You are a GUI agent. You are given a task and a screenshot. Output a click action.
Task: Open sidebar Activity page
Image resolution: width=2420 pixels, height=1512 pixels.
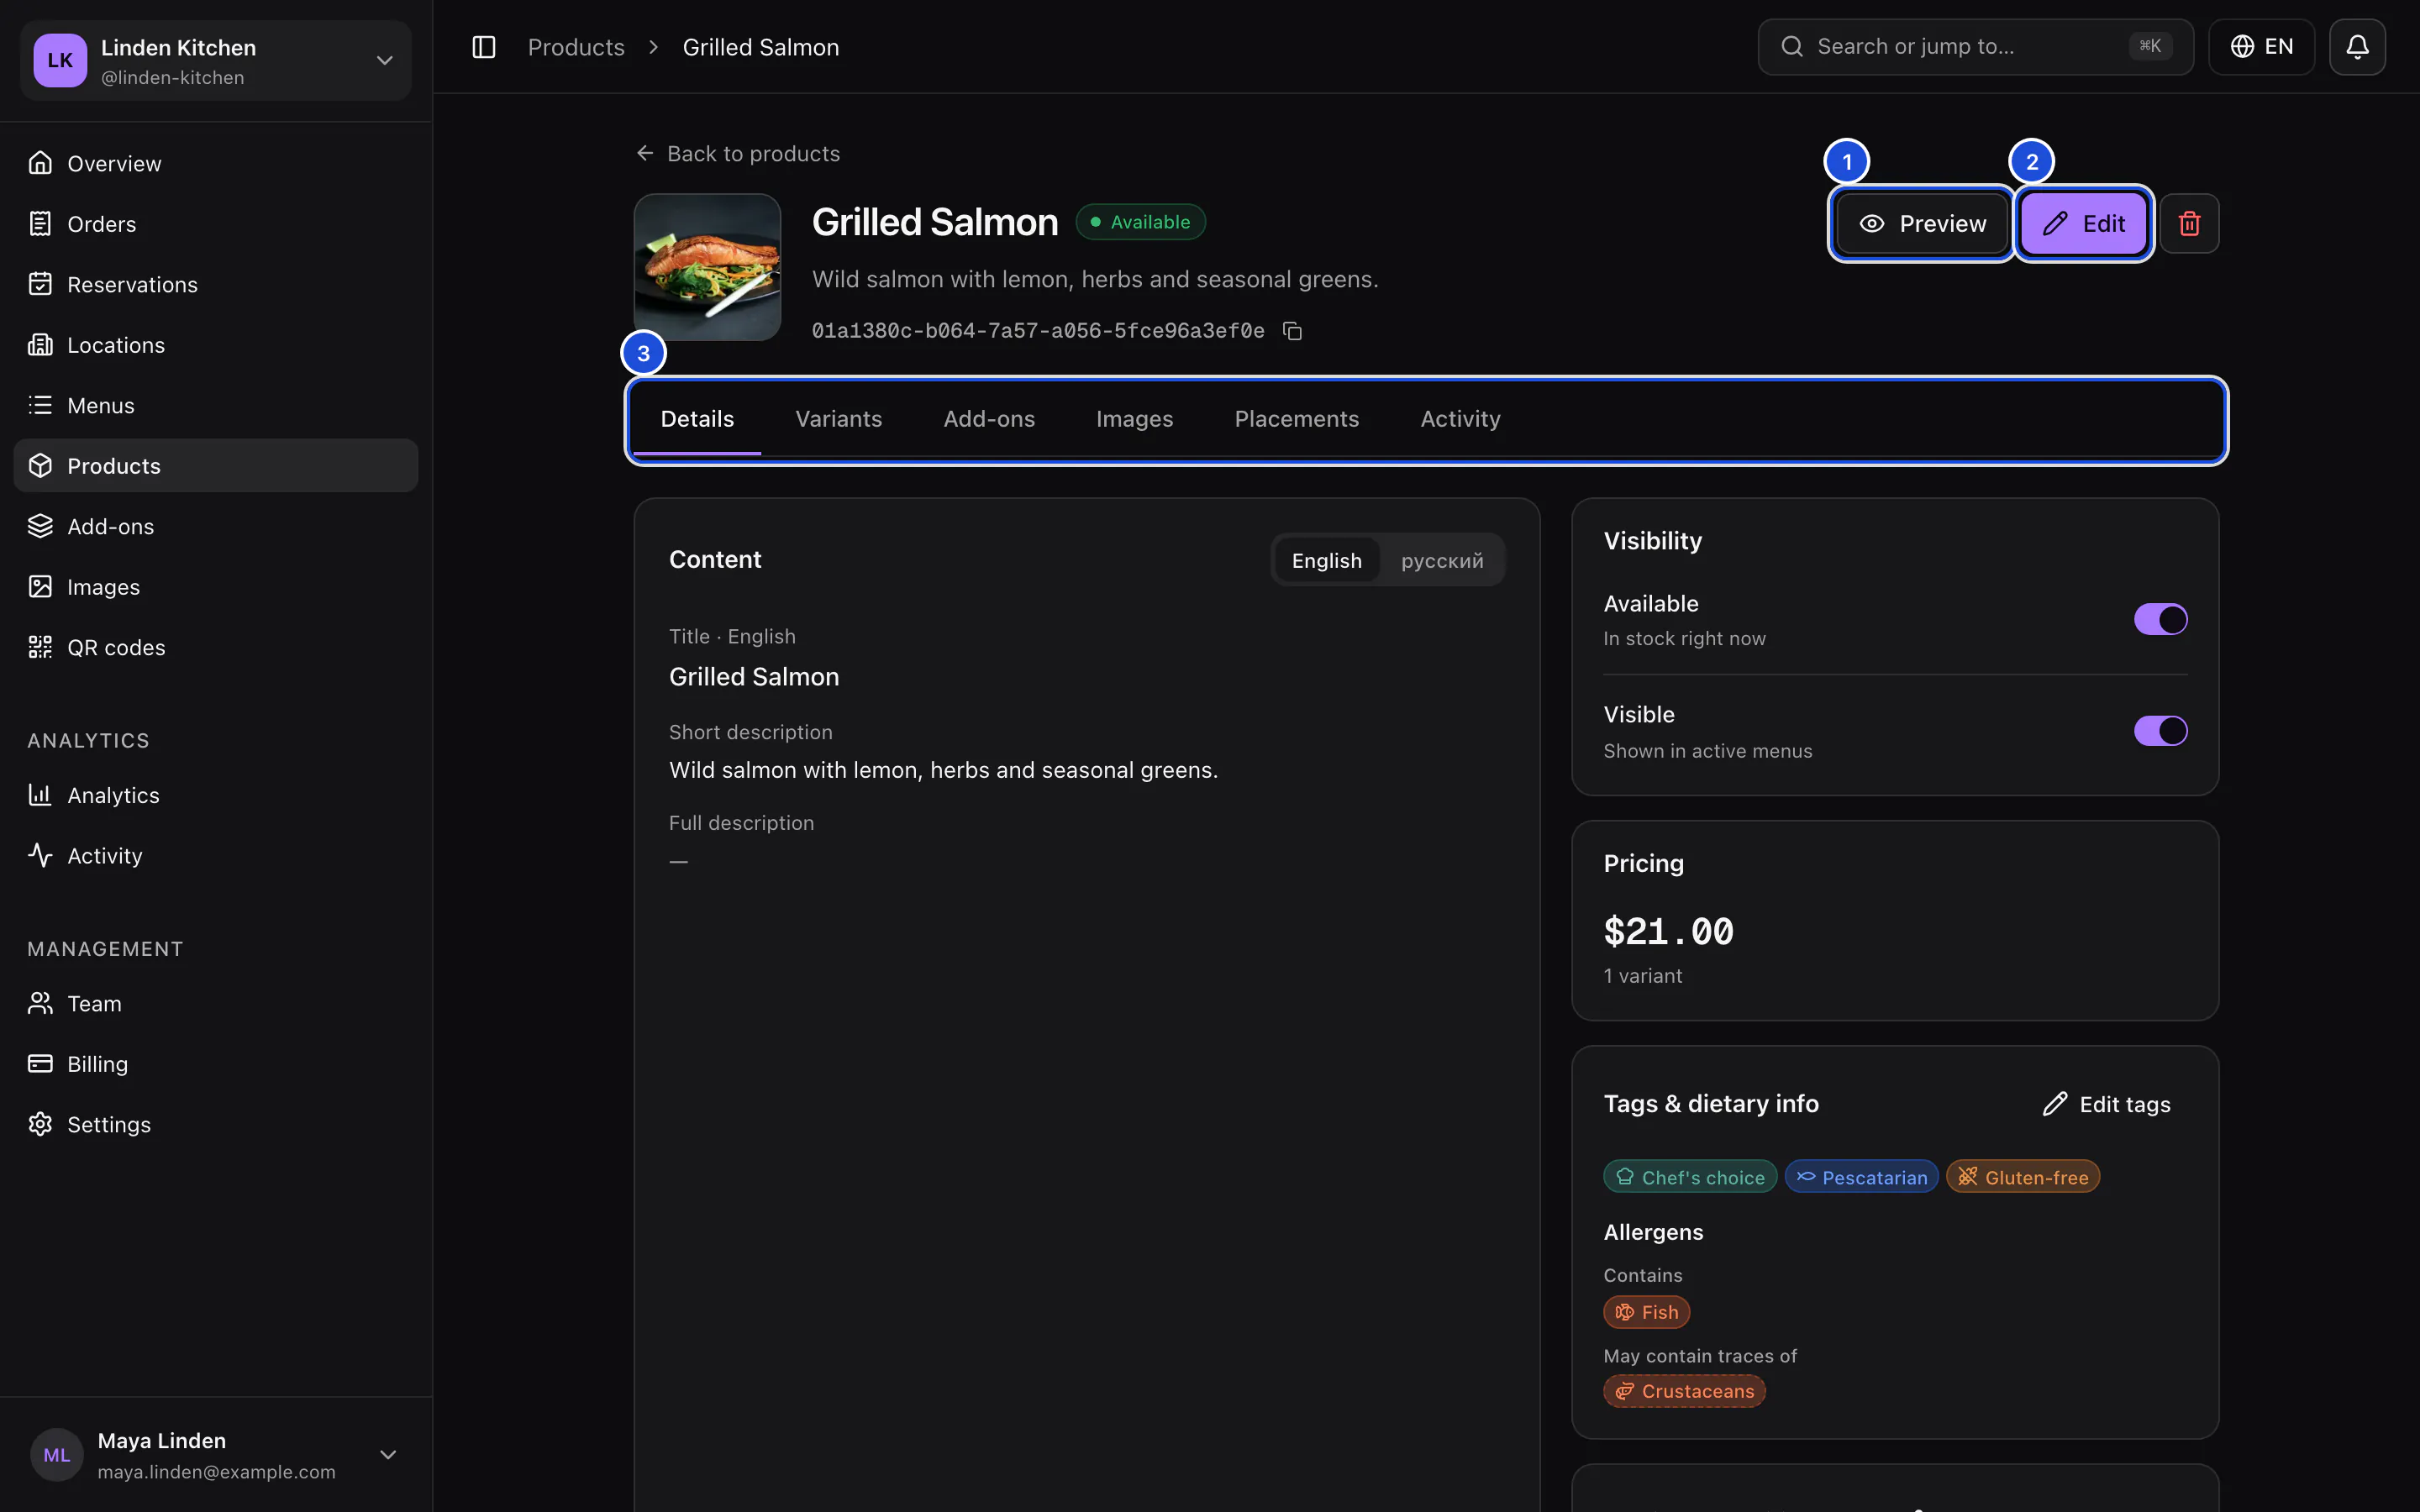coord(216,856)
